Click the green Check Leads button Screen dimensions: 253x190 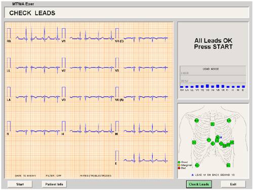pyautogui.click(x=199, y=184)
